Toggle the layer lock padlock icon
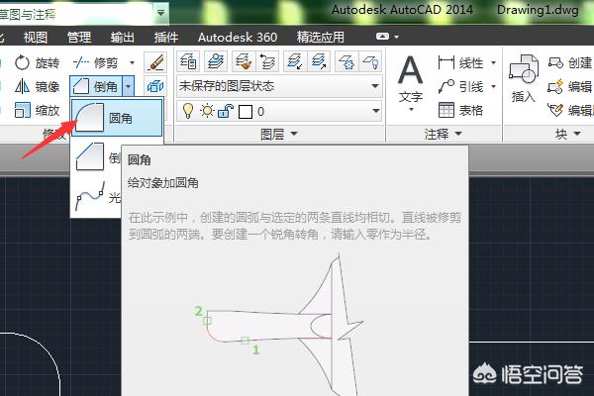 226,111
